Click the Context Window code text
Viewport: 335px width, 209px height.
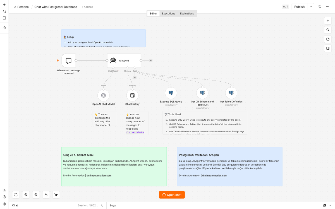click(x=135, y=132)
